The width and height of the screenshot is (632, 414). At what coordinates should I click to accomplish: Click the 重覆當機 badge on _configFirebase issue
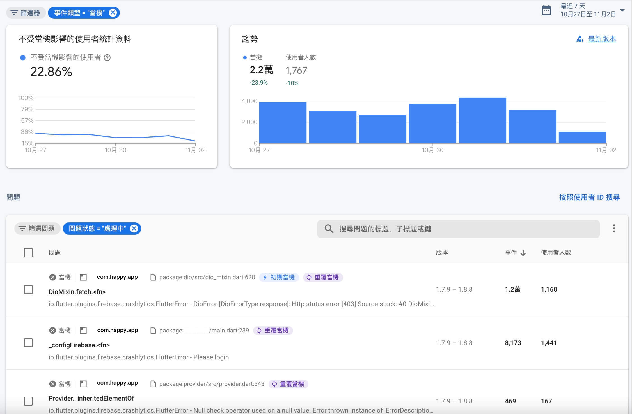273,331
